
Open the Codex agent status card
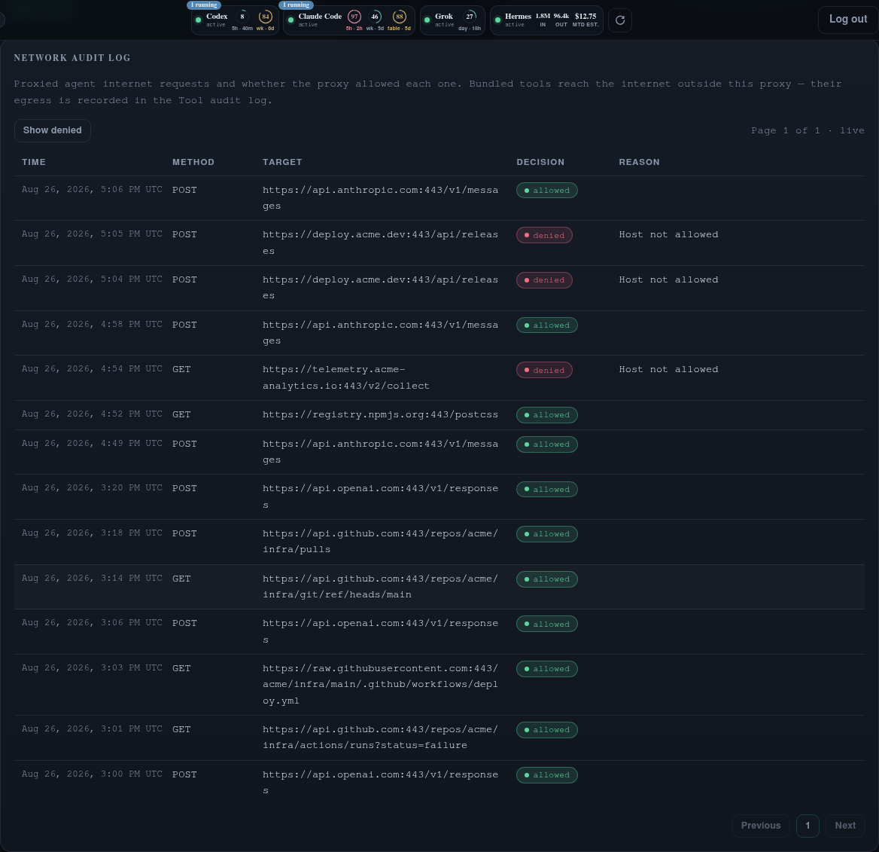(x=235, y=20)
